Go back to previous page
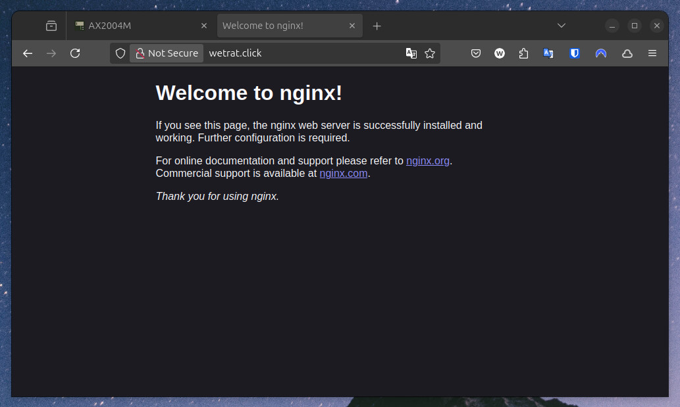This screenshot has height=407, width=680. pyautogui.click(x=28, y=53)
